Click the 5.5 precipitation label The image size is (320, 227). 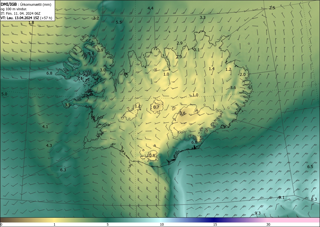point(119,22)
